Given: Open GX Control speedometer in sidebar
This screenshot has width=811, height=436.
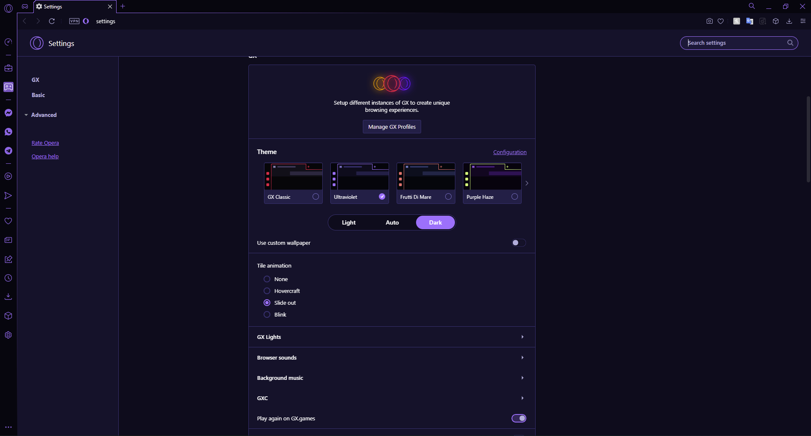Looking at the screenshot, I should (8, 42).
